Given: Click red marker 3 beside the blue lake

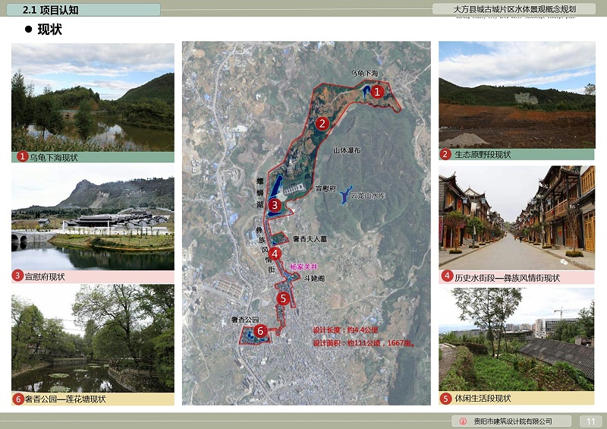Looking at the screenshot, I should point(275,204).
